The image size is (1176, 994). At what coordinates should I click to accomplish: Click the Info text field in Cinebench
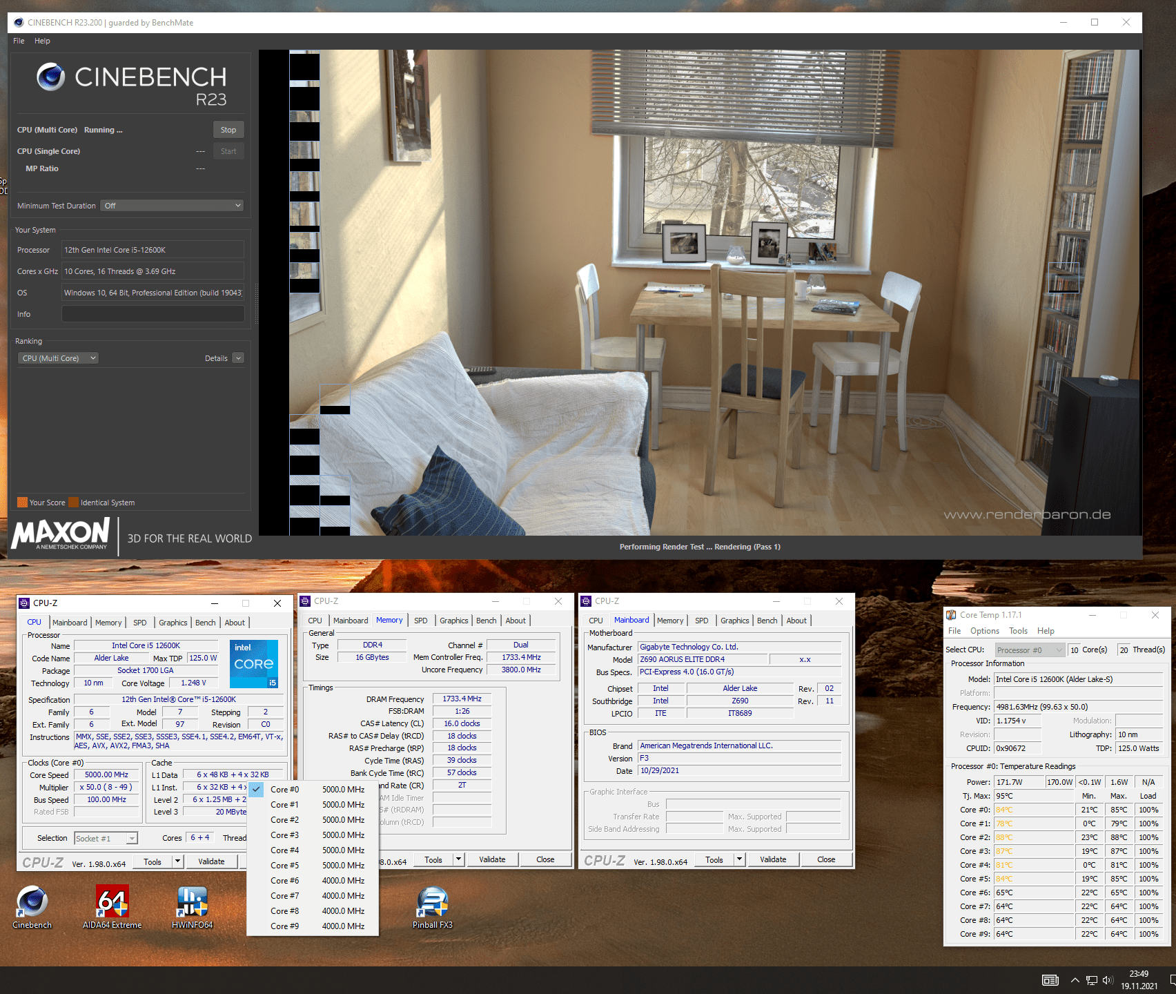153,314
